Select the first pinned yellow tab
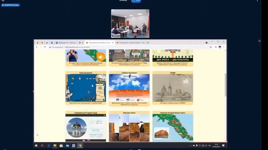 pos(37,42)
